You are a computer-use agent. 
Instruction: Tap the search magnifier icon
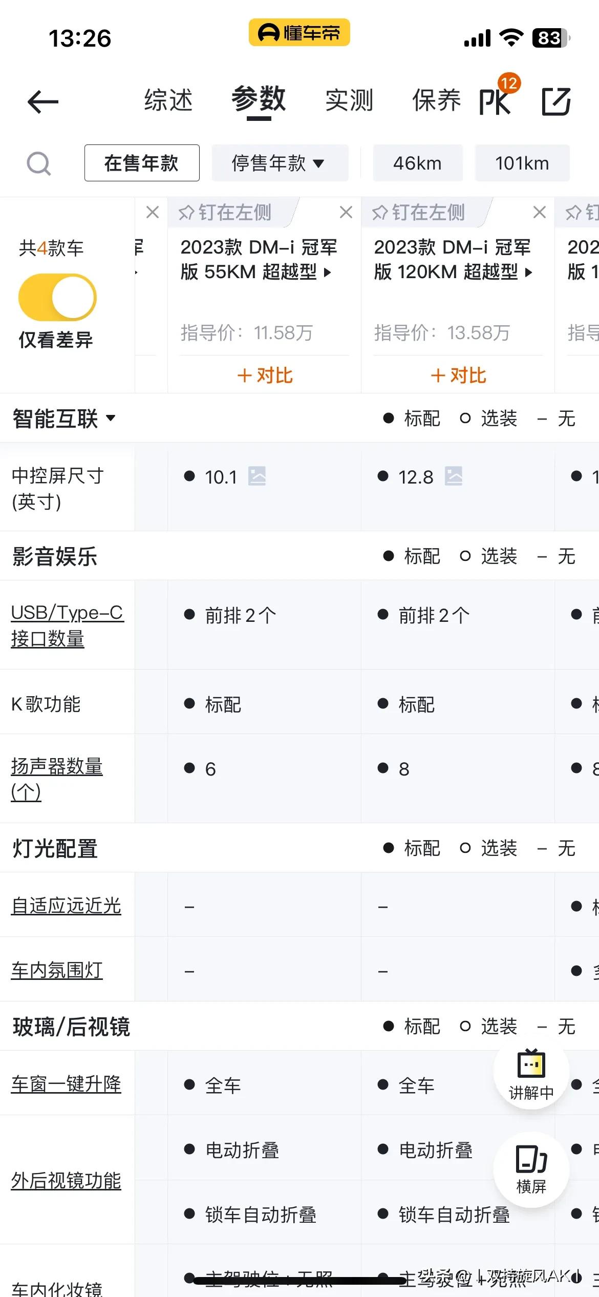tap(39, 164)
